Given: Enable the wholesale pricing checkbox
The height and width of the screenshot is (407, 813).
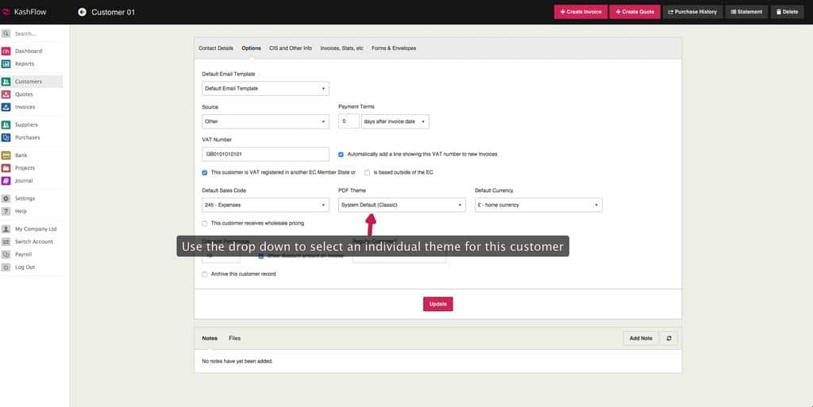Looking at the screenshot, I should pos(205,224).
